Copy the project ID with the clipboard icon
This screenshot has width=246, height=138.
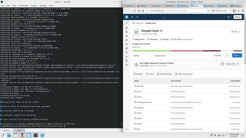155,34
